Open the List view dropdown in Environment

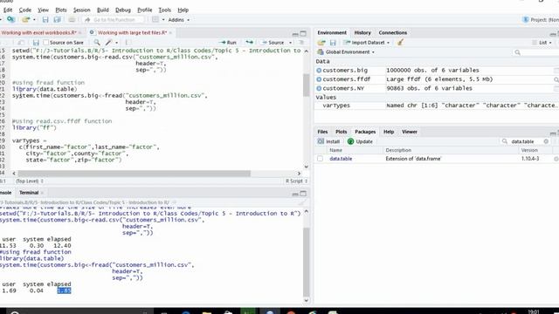tap(542, 43)
